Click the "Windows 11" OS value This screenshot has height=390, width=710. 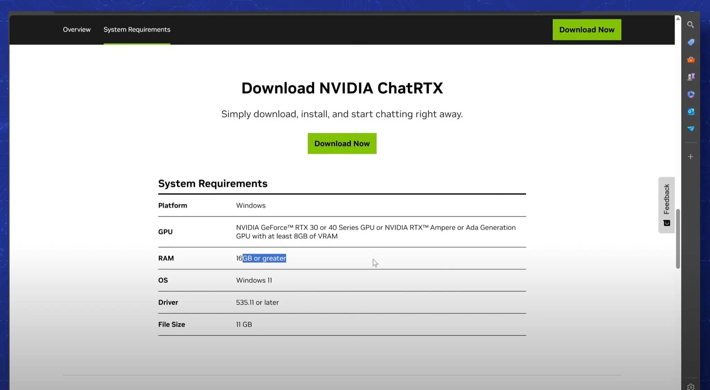click(254, 280)
